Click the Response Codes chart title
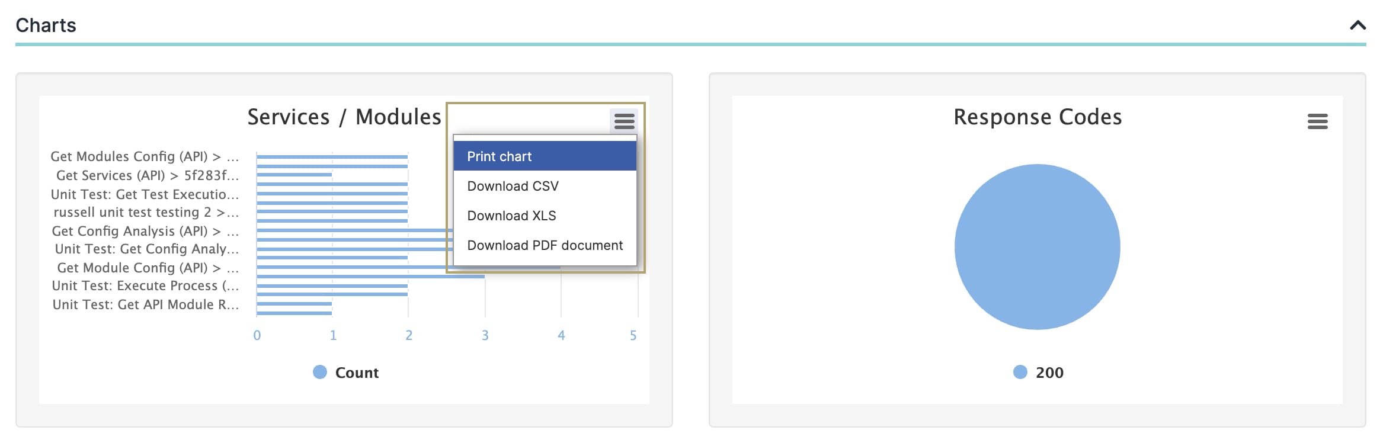The image size is (1383, 443). 1038,117
